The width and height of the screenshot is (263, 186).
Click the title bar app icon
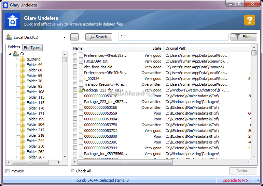5,5
